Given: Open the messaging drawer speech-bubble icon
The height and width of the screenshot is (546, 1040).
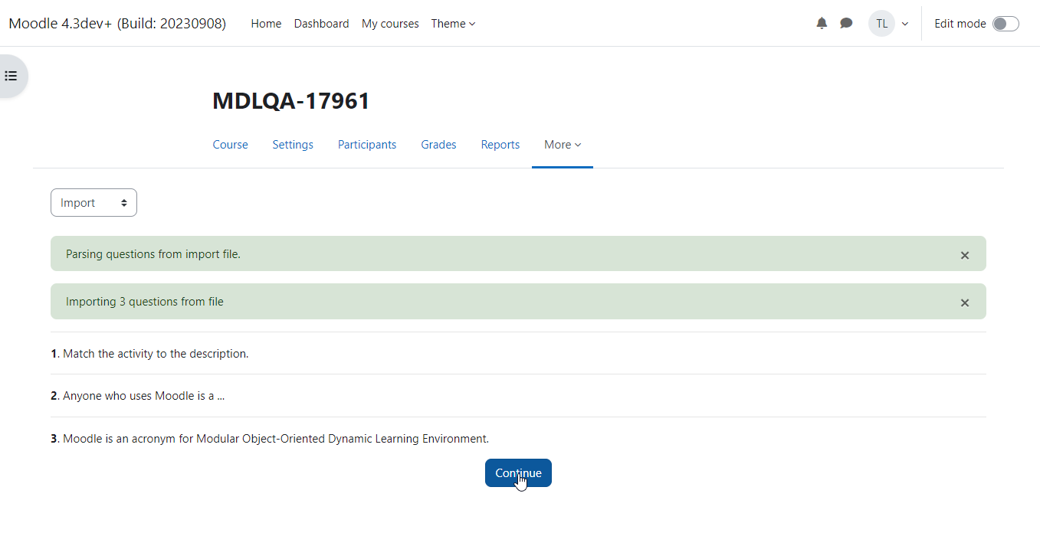Looking at the screenshot, I should coord(846,23).
